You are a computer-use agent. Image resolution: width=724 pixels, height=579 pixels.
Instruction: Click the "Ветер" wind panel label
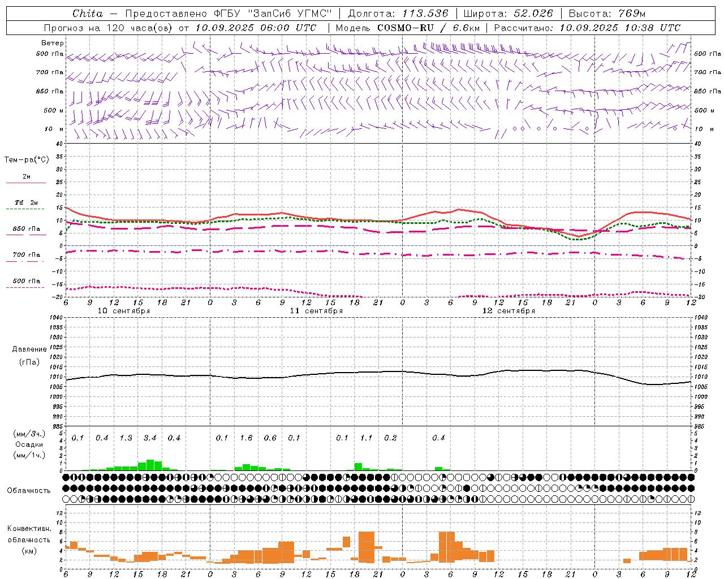coord(53,43)
